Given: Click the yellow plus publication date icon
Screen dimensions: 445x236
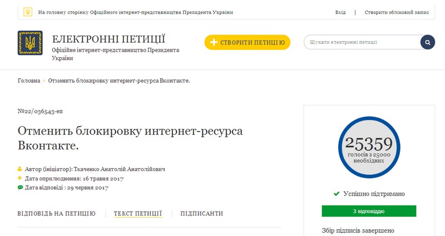Looking at the screenshot, I should (x=19, y=178).
